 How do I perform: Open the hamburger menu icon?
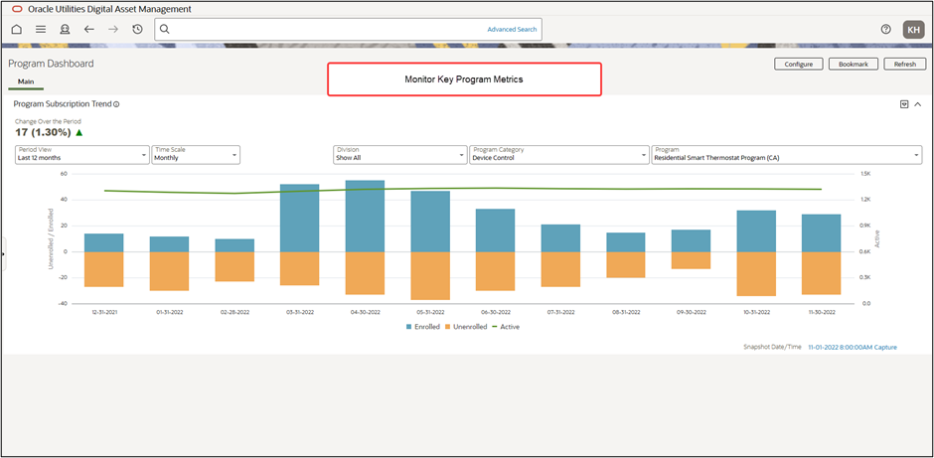[41, 30]
